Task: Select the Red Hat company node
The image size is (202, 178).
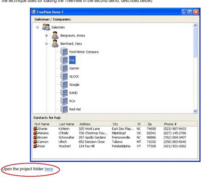Action: (75, 109)
